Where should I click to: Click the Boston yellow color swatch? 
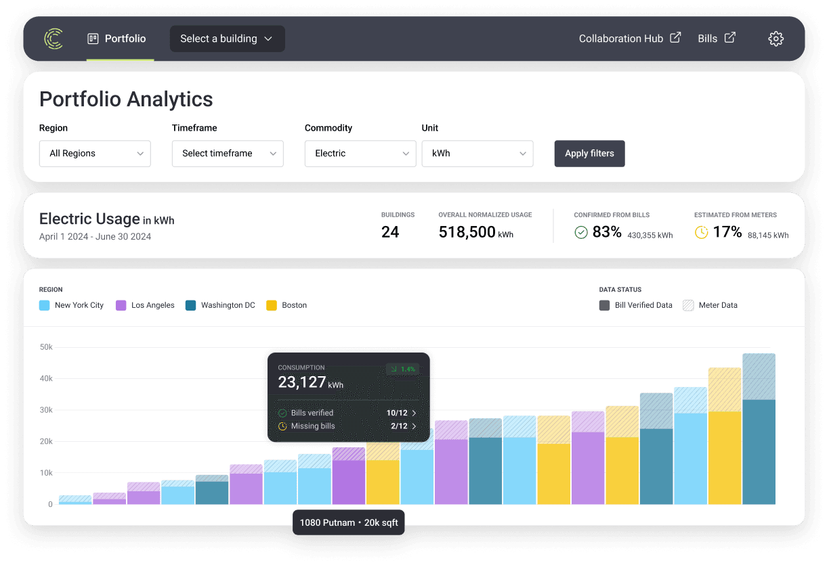[272, 305]
